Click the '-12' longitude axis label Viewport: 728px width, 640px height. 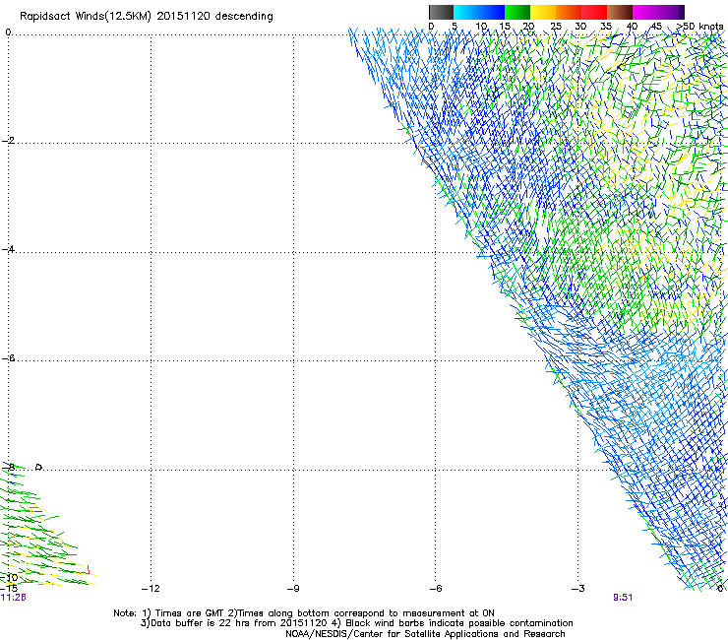click(x=151, y=589)
